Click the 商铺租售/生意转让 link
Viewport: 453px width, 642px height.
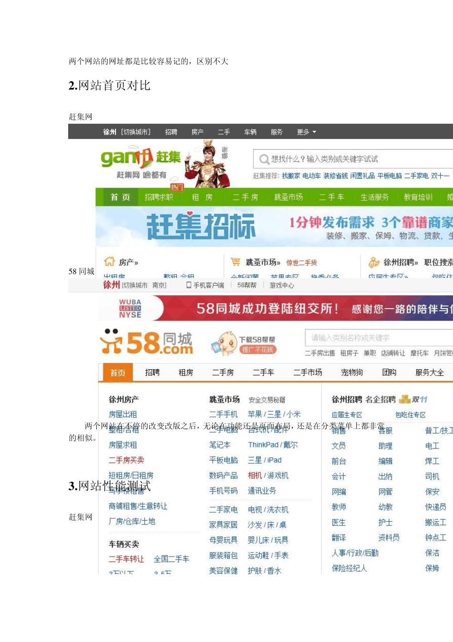(138, 506)
